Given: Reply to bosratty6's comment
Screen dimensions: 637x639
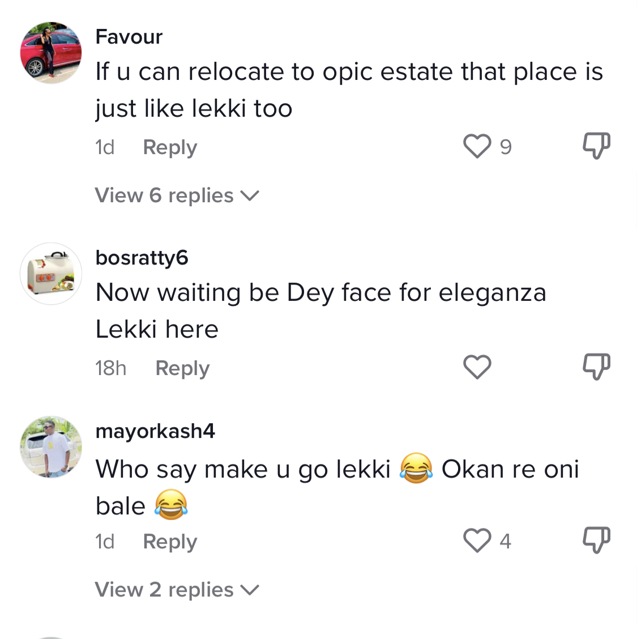Looking at the screenshot, I should (x=182, y=368).
